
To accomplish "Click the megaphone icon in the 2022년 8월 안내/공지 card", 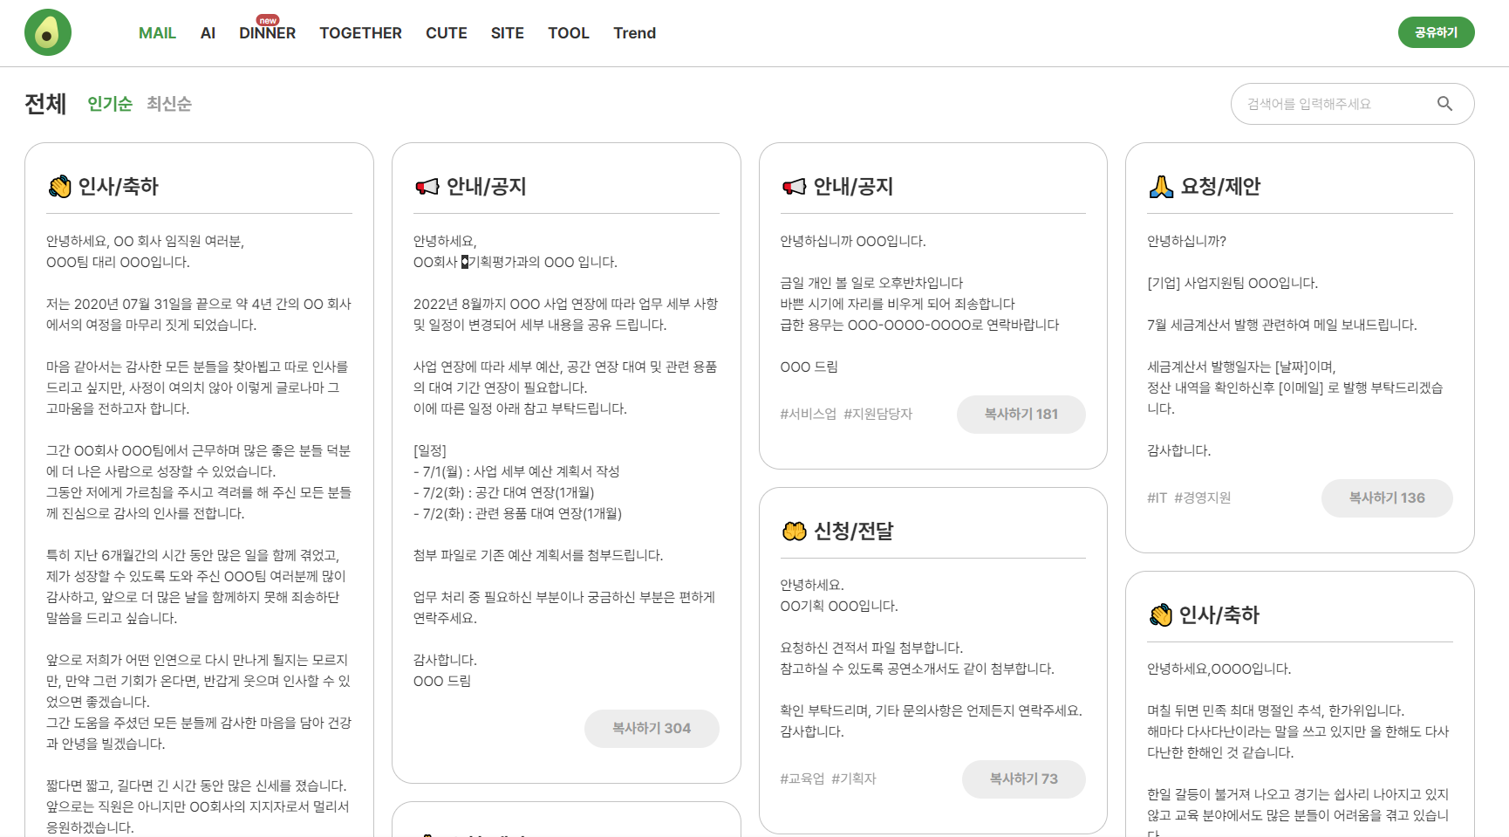I will 427,186.
